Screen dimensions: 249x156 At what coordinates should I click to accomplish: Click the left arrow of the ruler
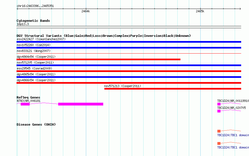point(17,9)
